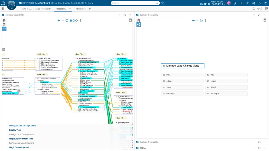Select 1 Component Allocations tree item

(x=88, y=107)
